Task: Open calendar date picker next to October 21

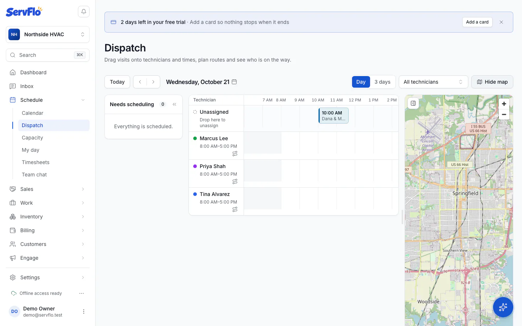Action: click(x=234, y=82)
